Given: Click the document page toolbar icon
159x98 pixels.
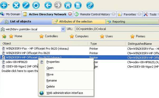Looking at the screenshot, I should point(78,5).
